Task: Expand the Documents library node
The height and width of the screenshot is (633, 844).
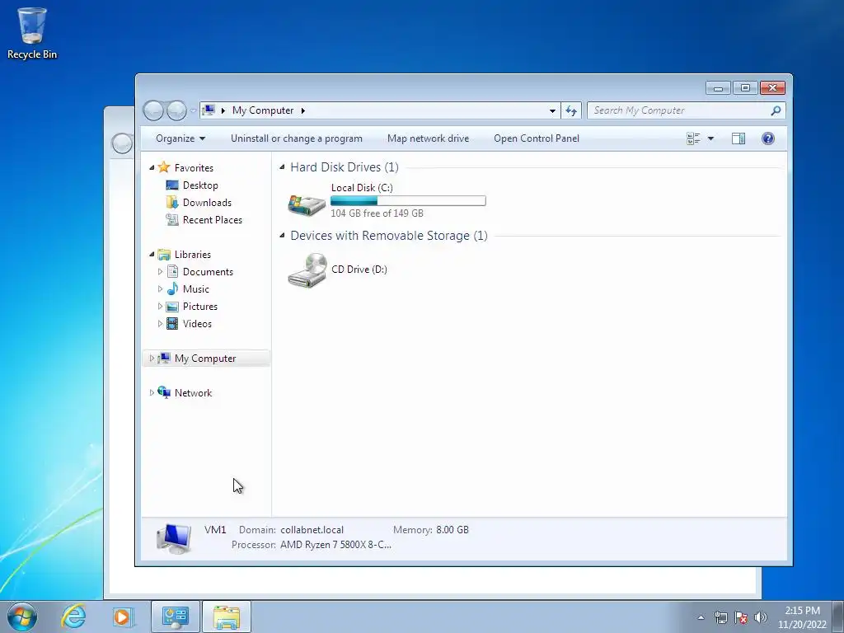Action: tap(160, 272)
